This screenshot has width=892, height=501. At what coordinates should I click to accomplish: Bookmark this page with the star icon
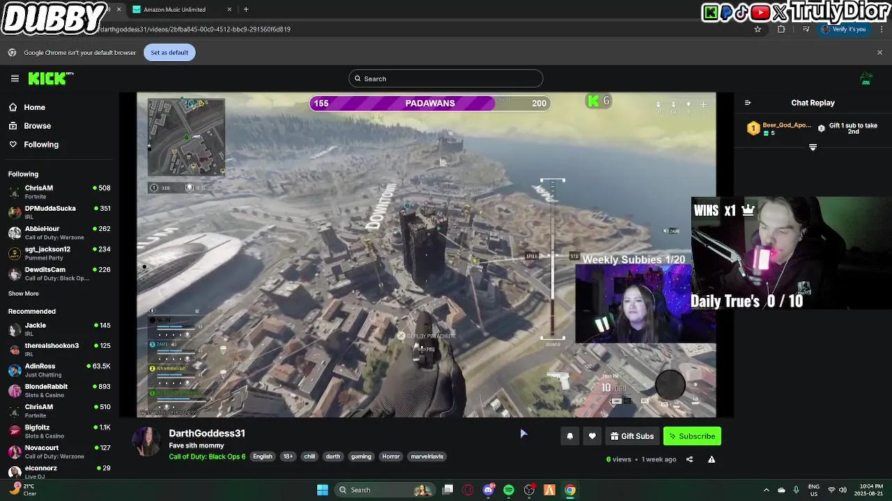coord(758,29)
